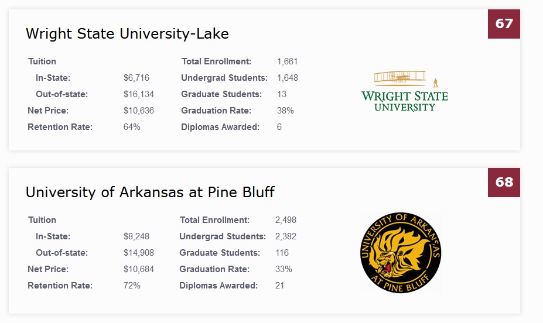Select Wright State Diplomas Awarded label
Viewport: 543px width, 323px height.
[220, 127]
